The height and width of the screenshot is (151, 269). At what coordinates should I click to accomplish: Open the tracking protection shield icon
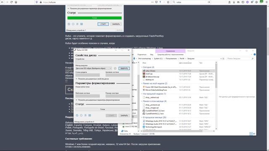click(37, 2)
